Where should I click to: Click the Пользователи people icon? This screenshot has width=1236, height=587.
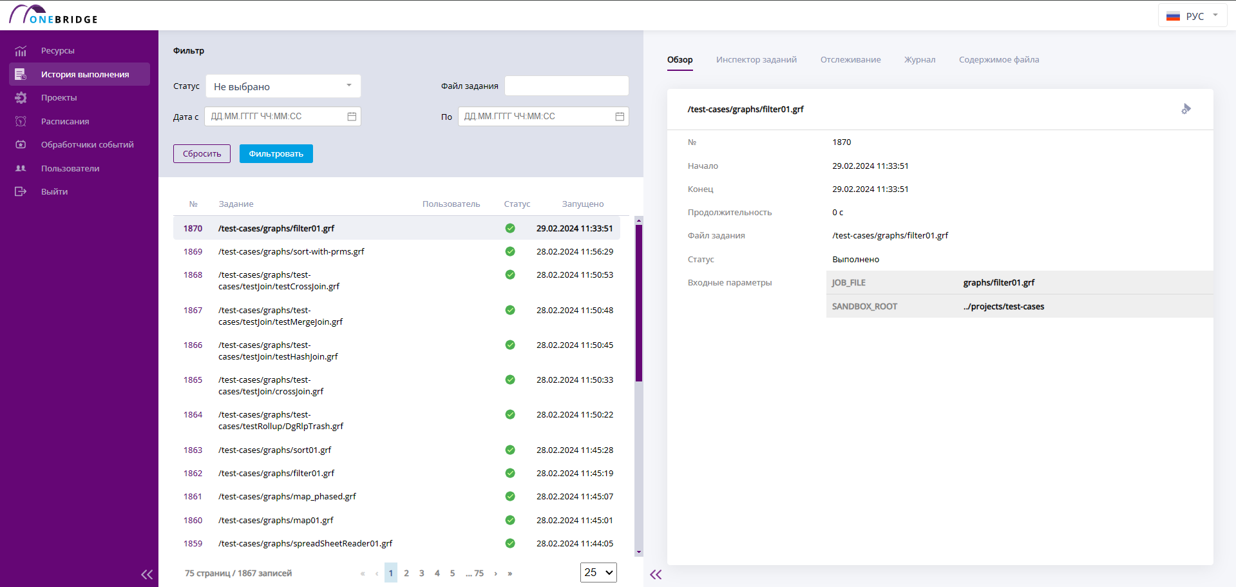click(x=21, y=168)
